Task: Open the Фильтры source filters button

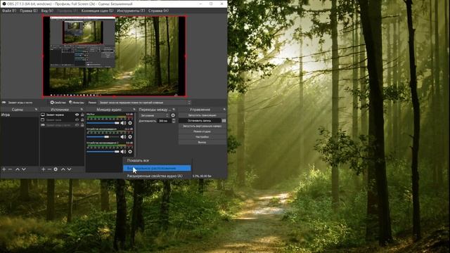Action: (x=77, y=103)
